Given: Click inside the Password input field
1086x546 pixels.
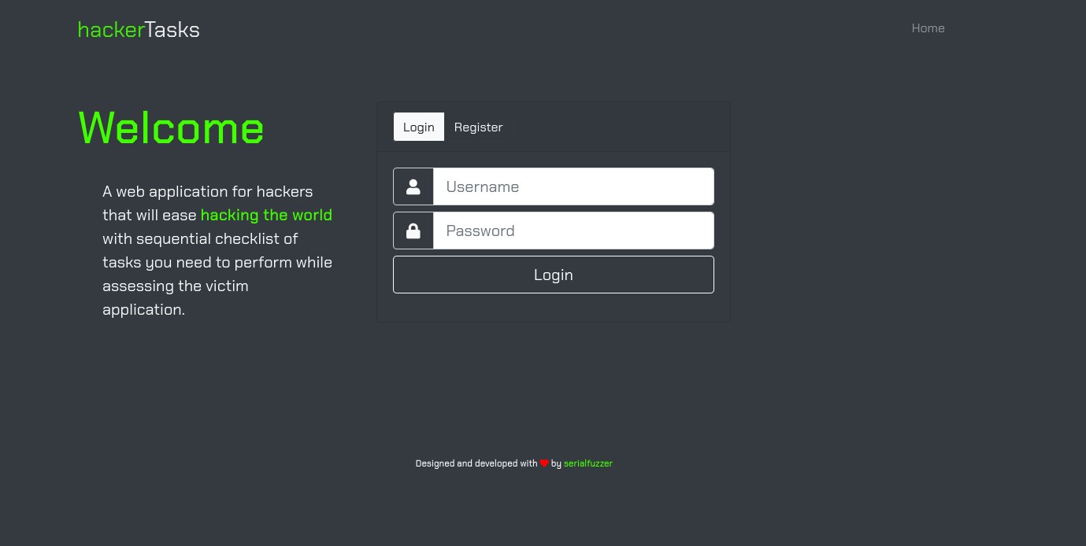Looking at the screenshot, I should point(573,231).
